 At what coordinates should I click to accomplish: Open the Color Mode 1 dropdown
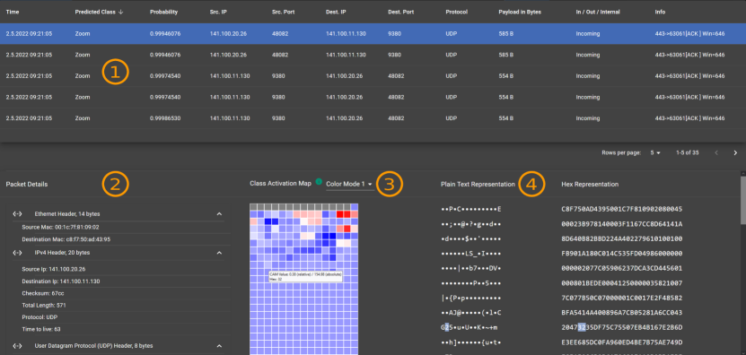pos(349,184)
